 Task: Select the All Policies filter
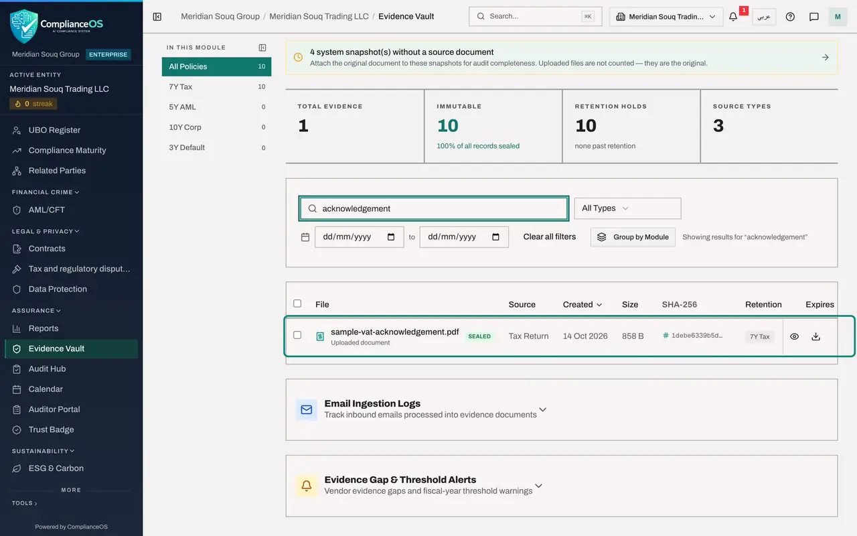(x=216, y=66)
